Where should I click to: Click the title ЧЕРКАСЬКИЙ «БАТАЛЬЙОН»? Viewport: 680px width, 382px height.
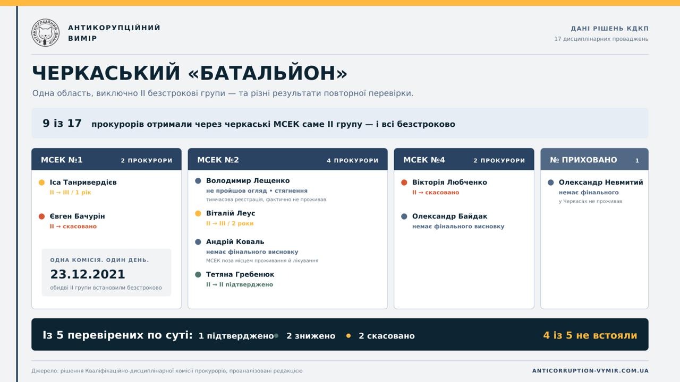click(x=190, y=73)
